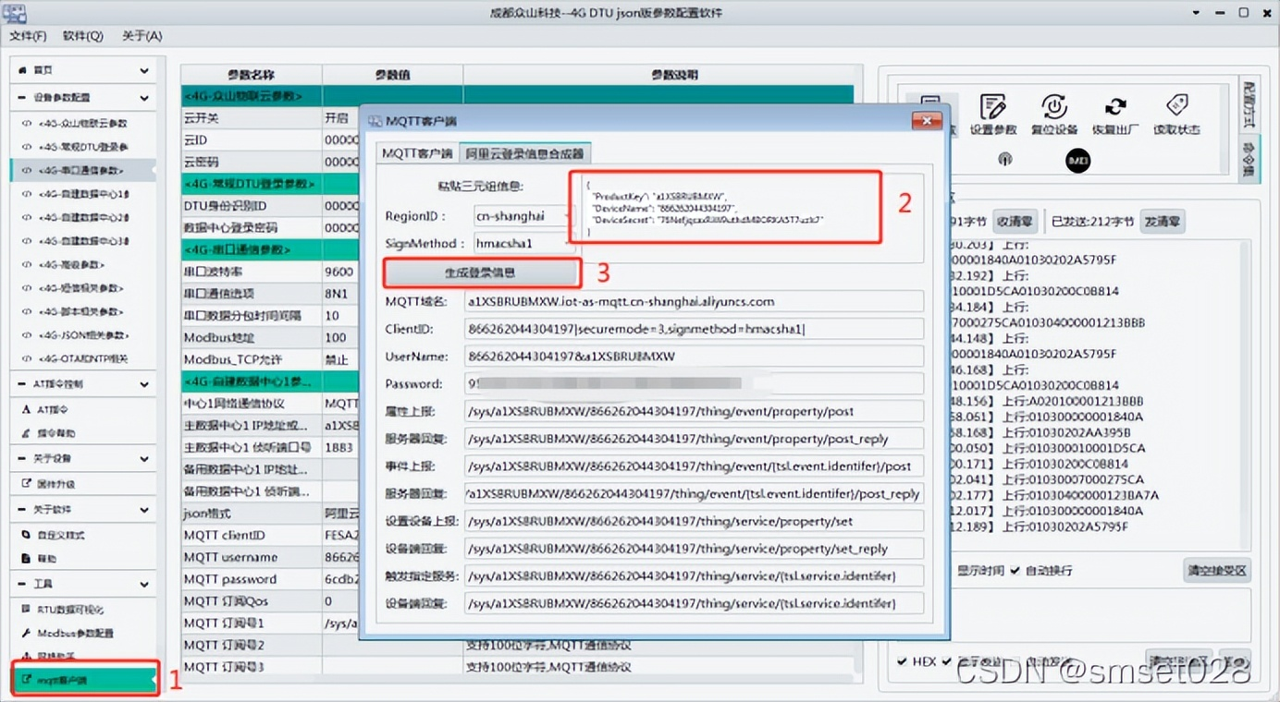This screenshot has width=1280, height=702.
Task: Open the SignMethod dropdown (hmacsha1)
Action: pos(523,243)
